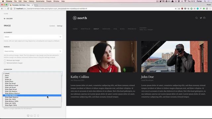The width and height of the screenshot is (212, 119).
Task: Switch preview to tablet landscape icon
Action: [31, 116]
